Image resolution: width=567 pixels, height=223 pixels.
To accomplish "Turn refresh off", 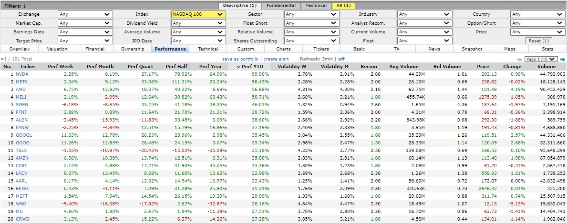I will click(341, 59).
